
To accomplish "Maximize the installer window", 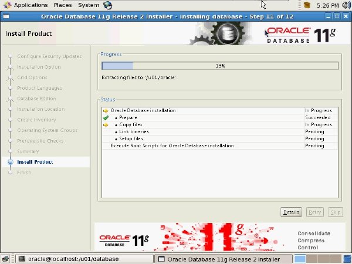I will [337, 16].
